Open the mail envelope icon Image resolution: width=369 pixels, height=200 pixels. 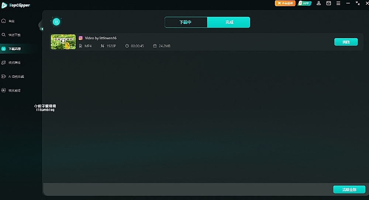tap(328, 3)
